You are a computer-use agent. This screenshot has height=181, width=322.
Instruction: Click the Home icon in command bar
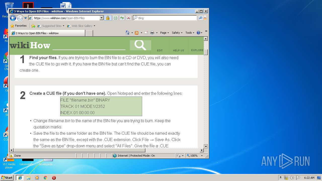click(128, 33)
